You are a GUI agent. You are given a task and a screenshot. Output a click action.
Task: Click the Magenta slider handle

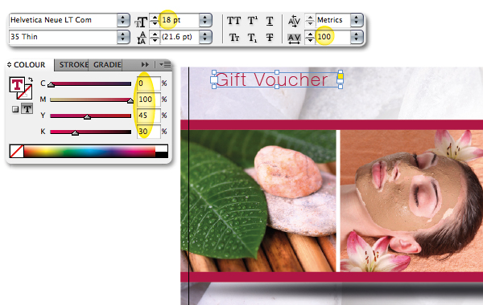[x=130, y=101]
